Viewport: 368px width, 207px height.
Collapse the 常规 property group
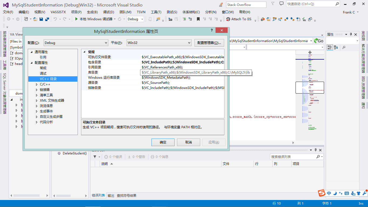(x=85, y=52)
